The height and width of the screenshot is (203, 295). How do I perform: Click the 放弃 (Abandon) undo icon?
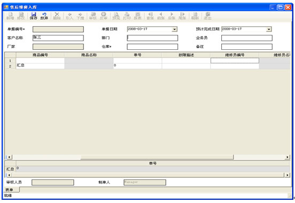(44, 16)
